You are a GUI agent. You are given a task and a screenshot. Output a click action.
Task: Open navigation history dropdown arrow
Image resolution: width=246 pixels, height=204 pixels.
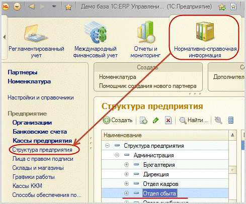pos(54,7)
